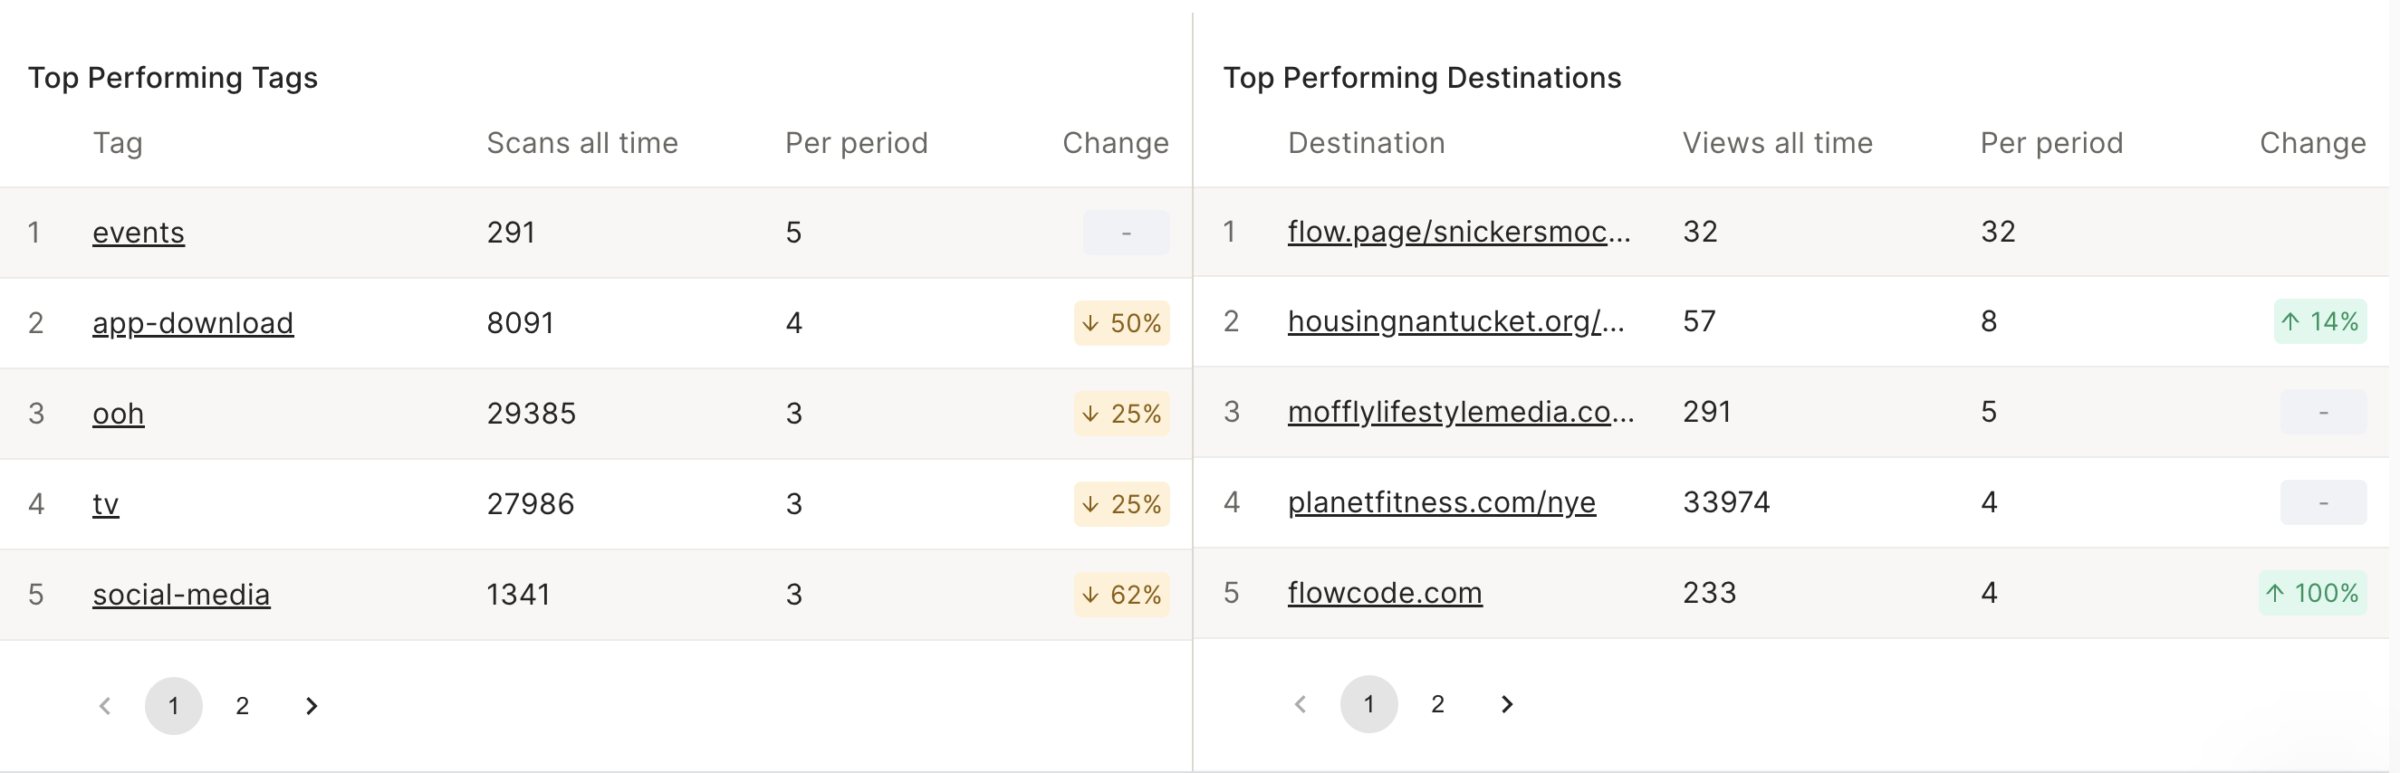Viewport: 2400px width, 773px height.
Task: Click the 100% increase badge for flowcode.com
Action: coord(2312,593)
